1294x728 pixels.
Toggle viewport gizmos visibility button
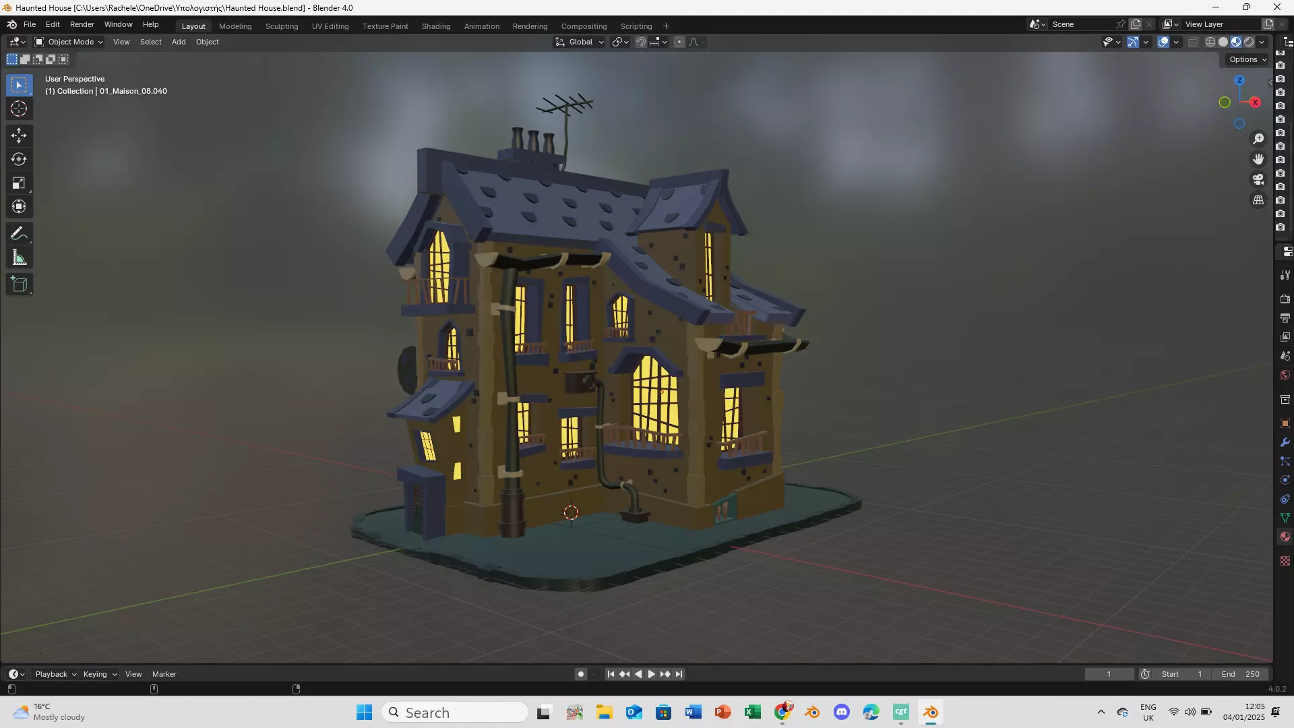point(1134,42)
